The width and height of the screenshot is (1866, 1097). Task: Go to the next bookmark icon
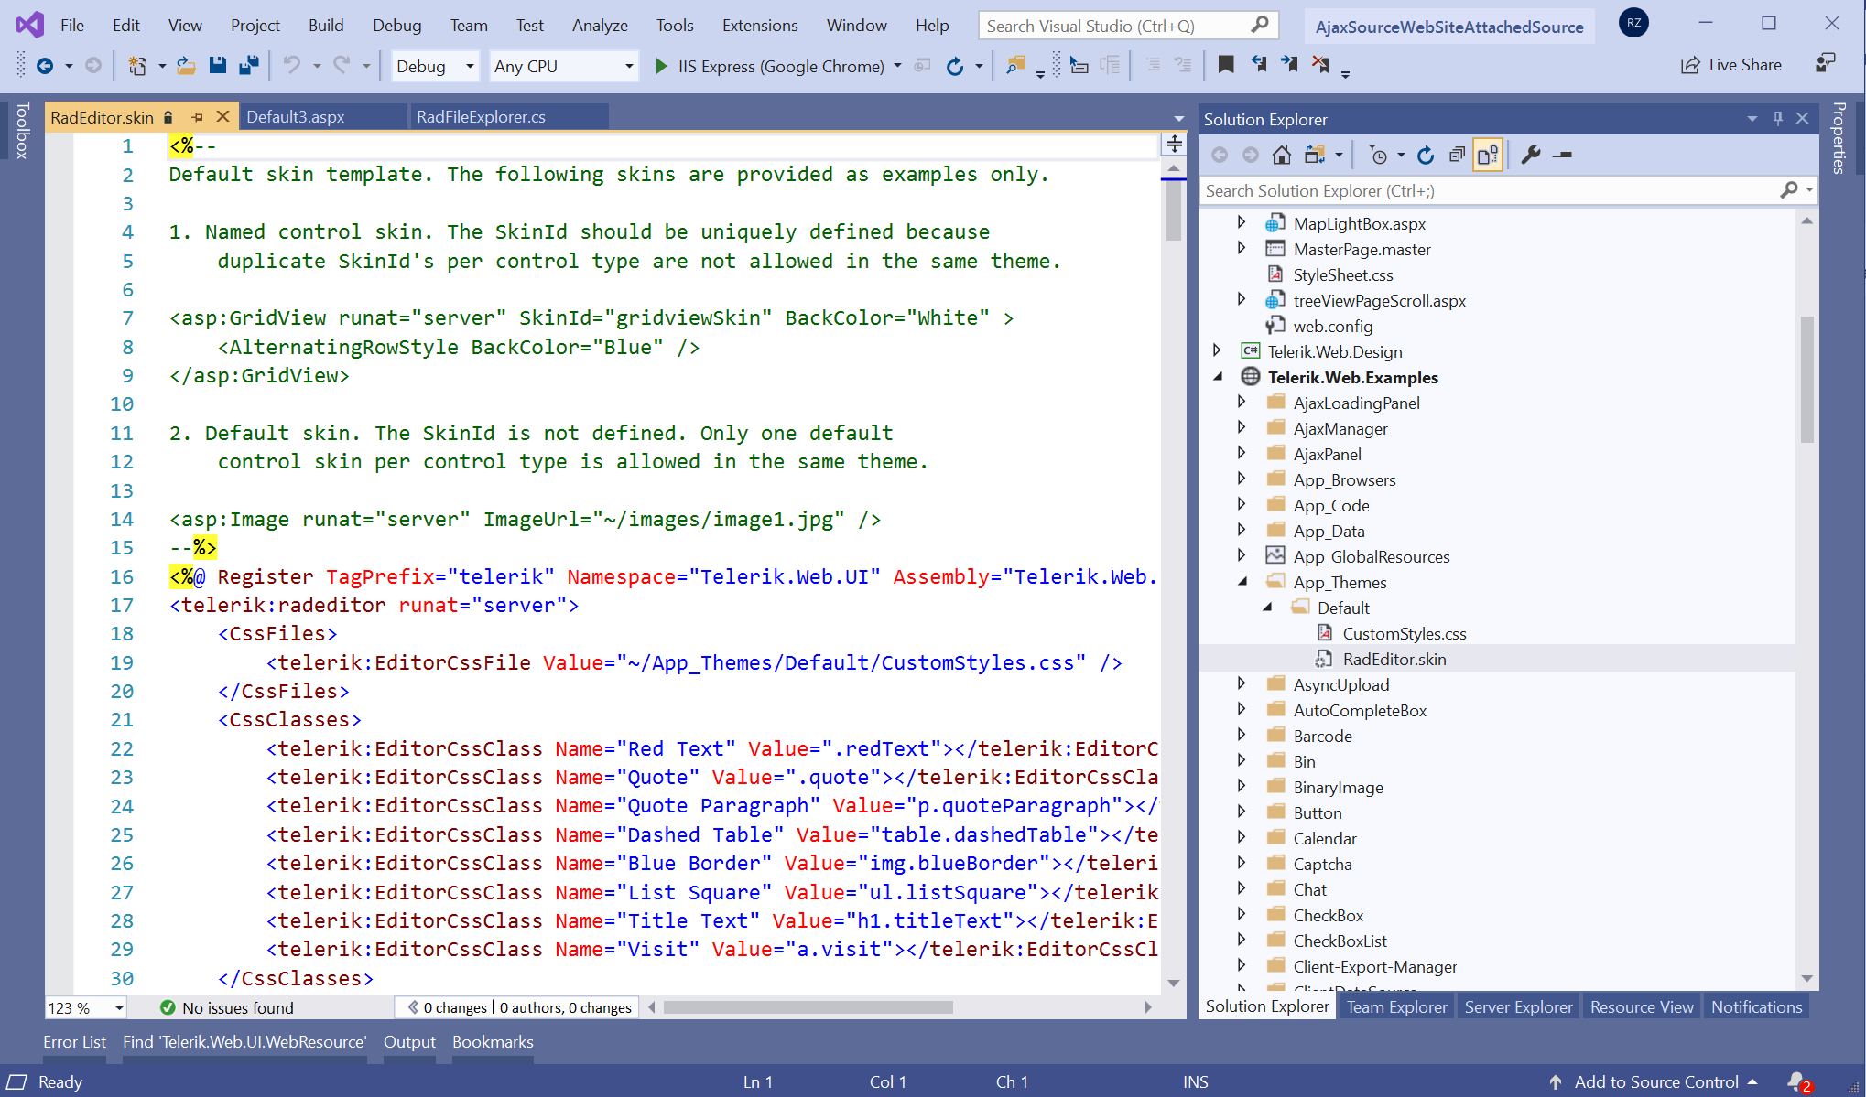(1289, 64)
